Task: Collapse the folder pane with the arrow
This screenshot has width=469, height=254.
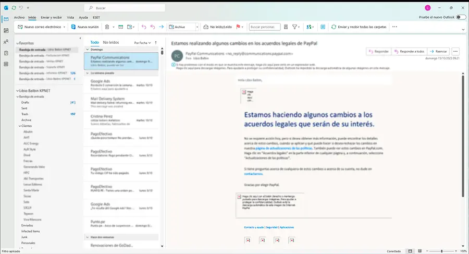Action: coord(80,39)
